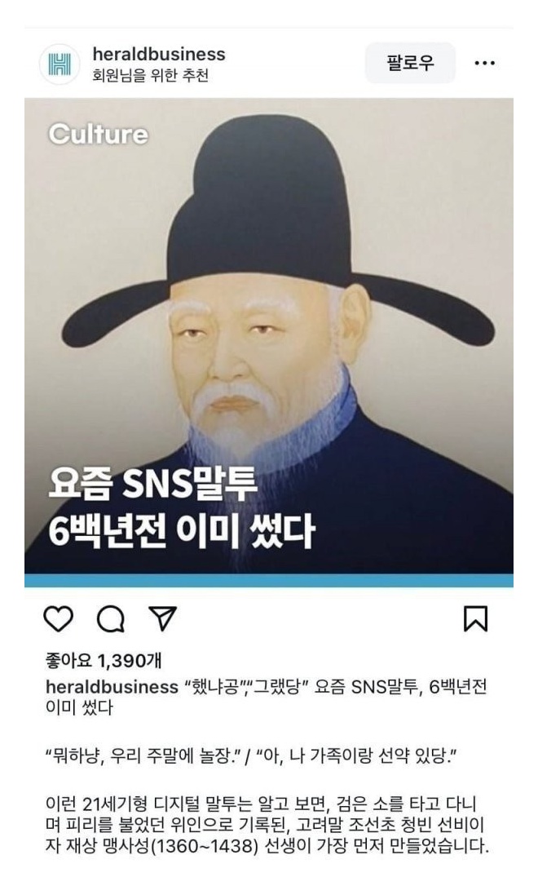Tap the 요즘 SNS말투 headline overlay
Screen dimensions: 538x886
point(152,484)
